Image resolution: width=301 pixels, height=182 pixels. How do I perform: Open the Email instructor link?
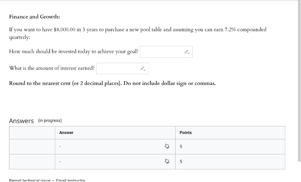click(x=71, y=180)
